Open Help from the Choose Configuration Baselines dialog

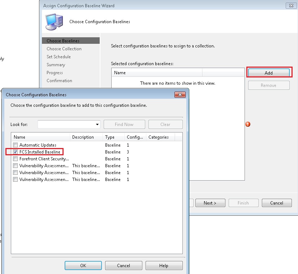click(x=164, y=265)
